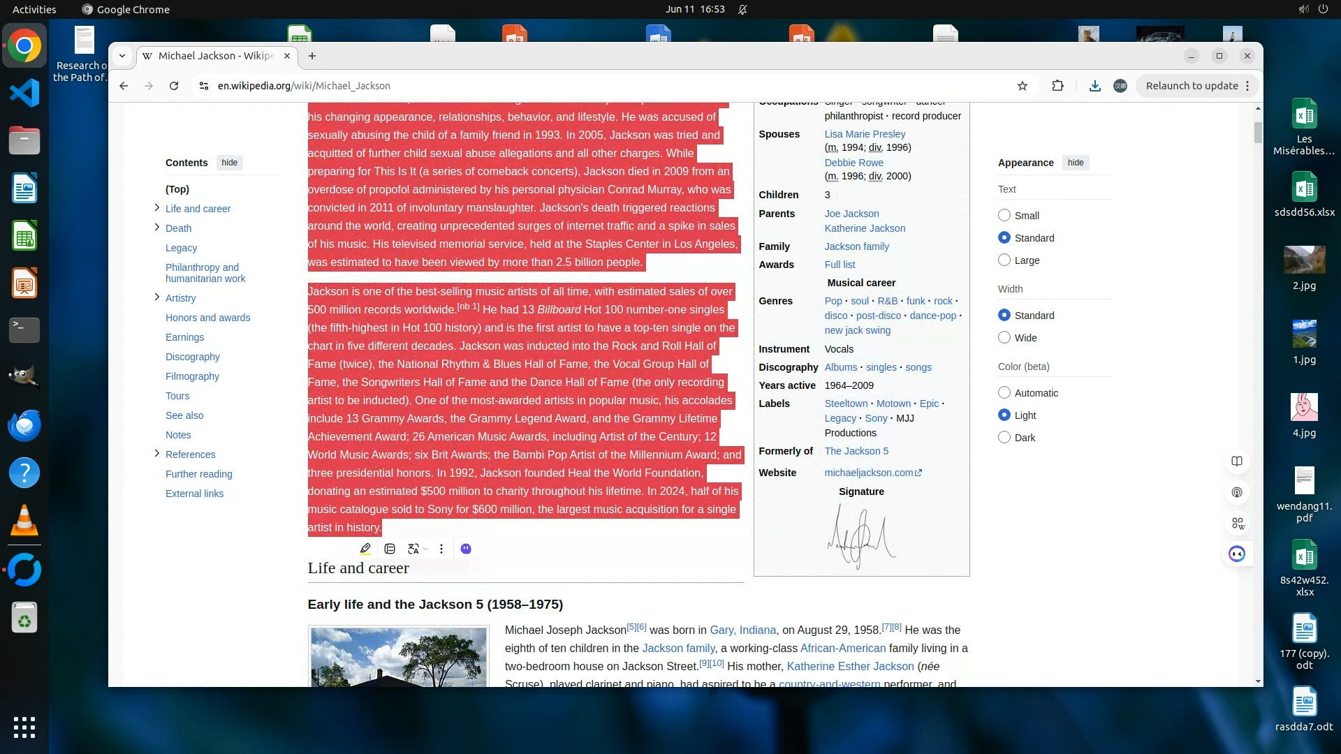Open the Lisa Marie Presley link

tap(865, 134)
